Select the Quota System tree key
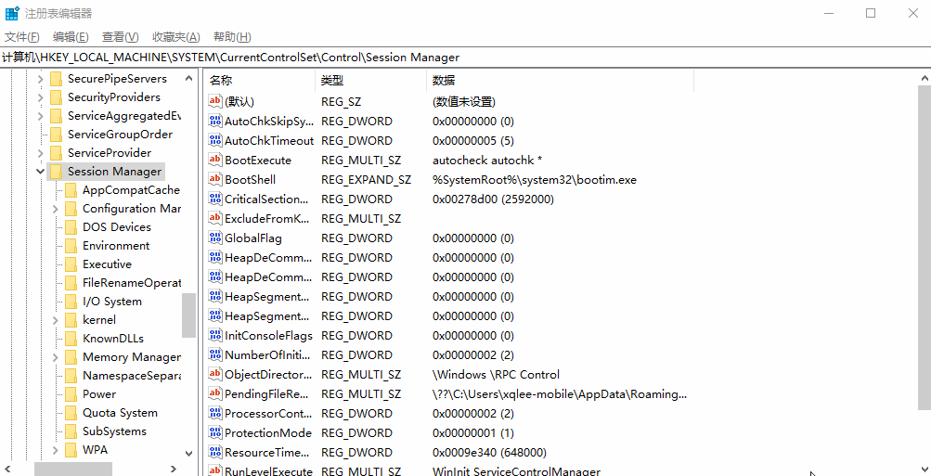This screenshot has height=476, width=931. coord(120,413)
